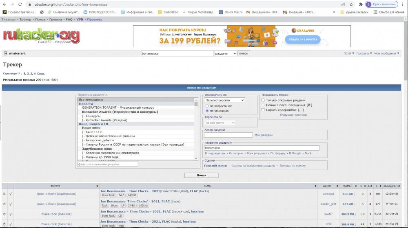Image resolution: width=408 pixels, height=228 pixels.
Task: Open the Мои раздачи link
Action: coord(263,135)
